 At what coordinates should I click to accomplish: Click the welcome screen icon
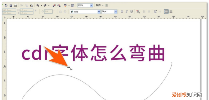72,6
